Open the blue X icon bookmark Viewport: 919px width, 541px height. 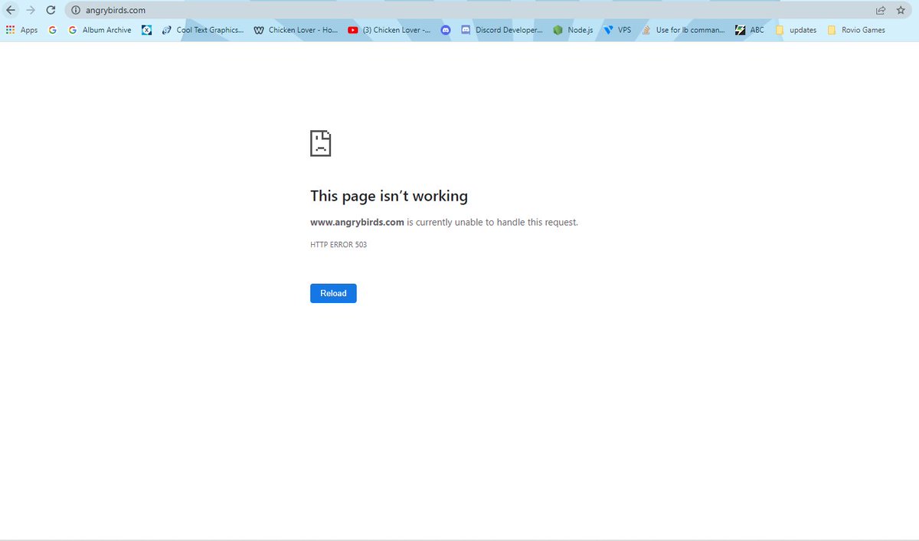point(147,30)
